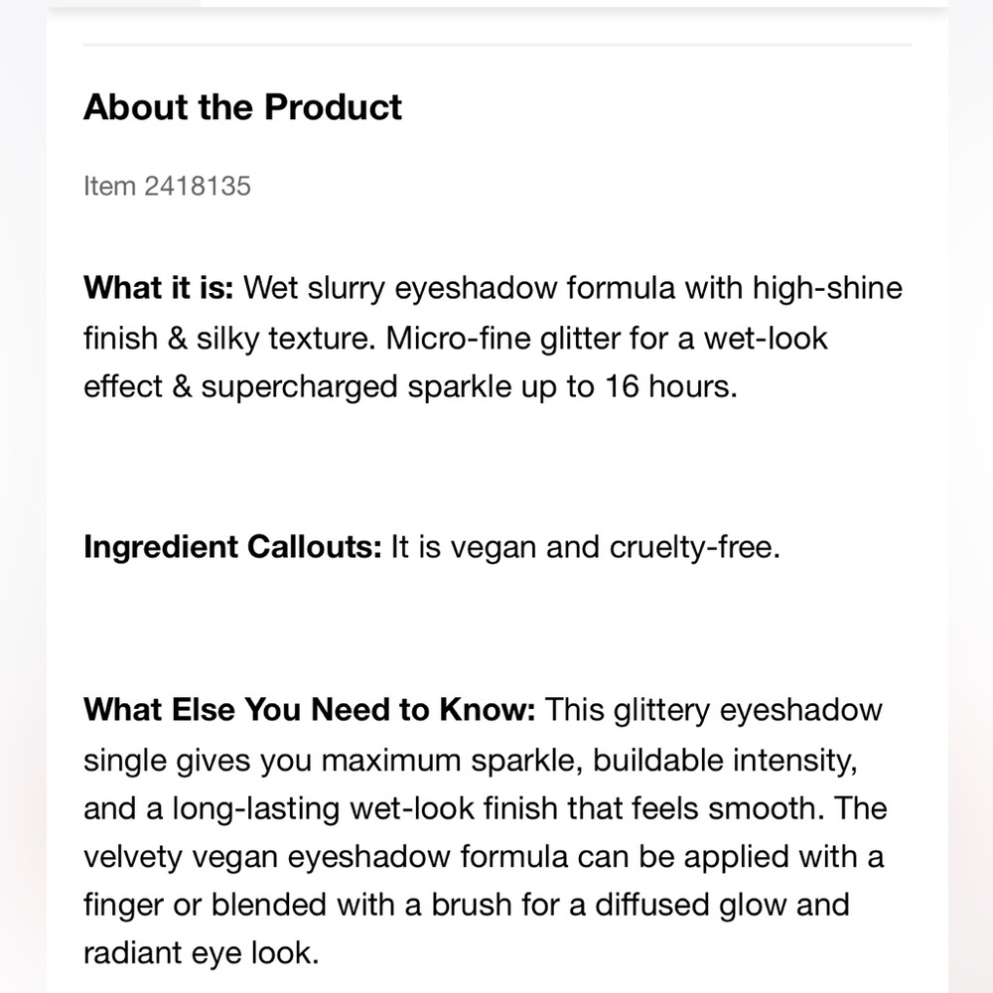Click the bold What it is label
The width and height of the screenshot is (993, 993).
coord(158,288)
